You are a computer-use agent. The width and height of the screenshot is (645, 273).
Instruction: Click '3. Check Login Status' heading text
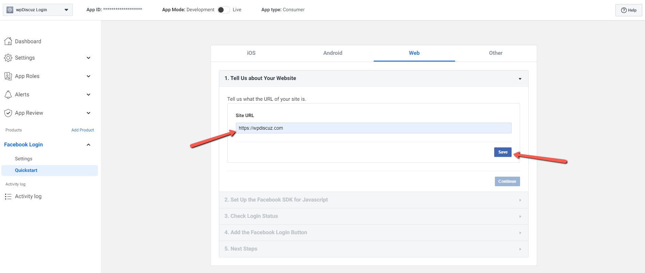pos(251,216)
